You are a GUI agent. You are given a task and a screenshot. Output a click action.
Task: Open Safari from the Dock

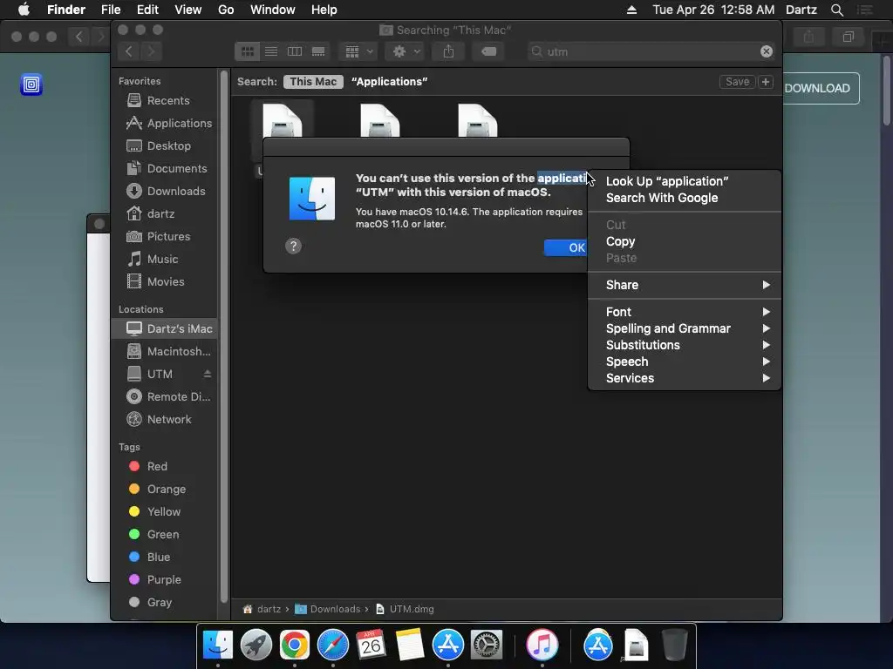click(332, 645)
